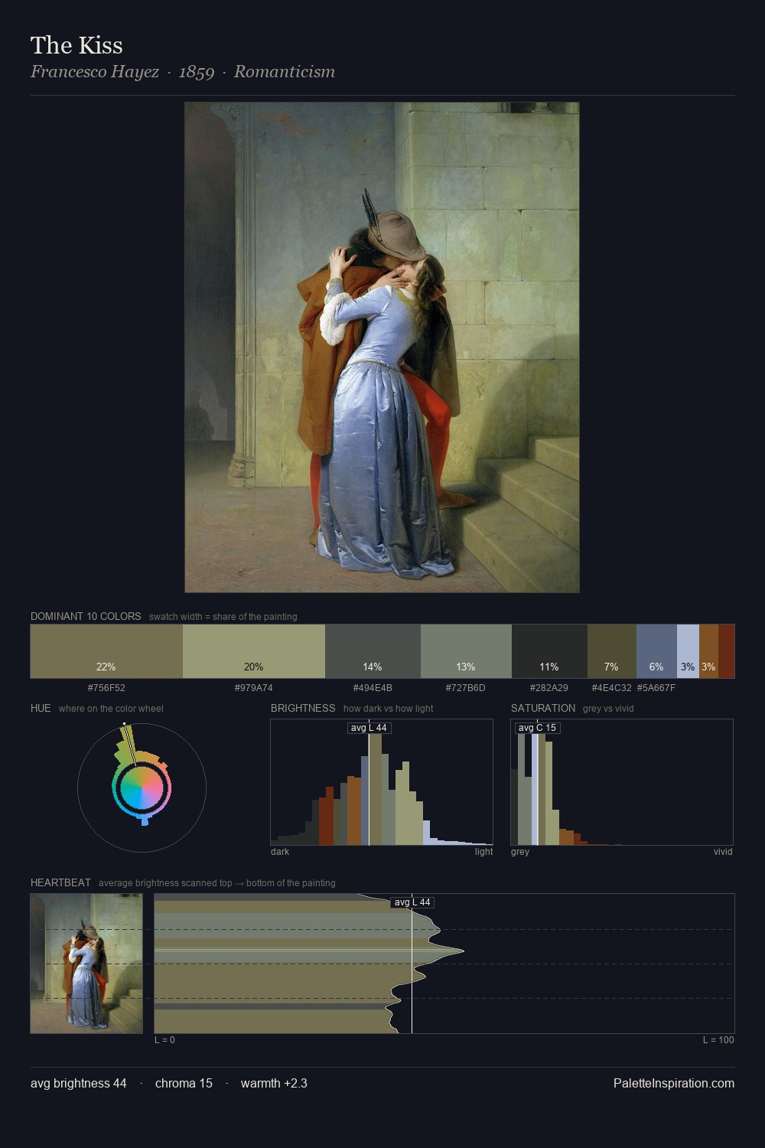Click the title 'The Kiss'
This screenshot has width=765, height=1148.
[76, 45]
